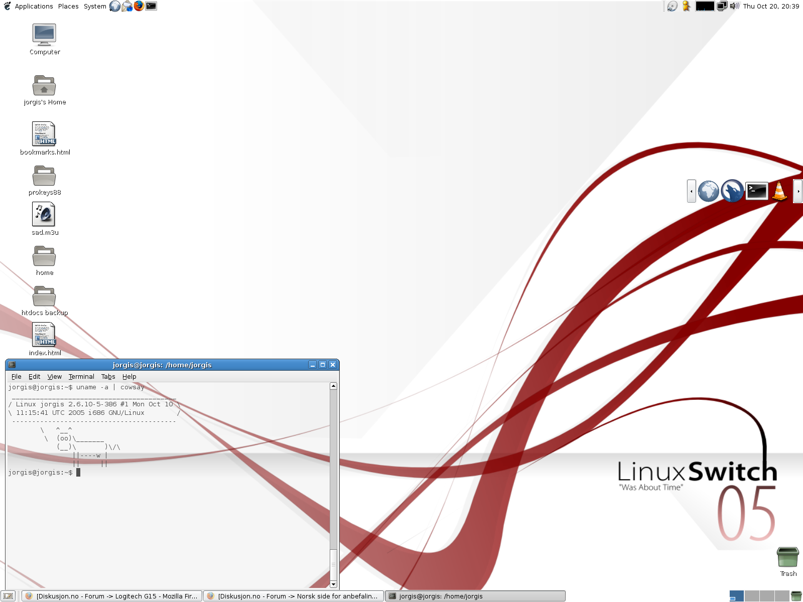Minimize the terminal window
Viewport: 803px width, 602px height.
click(x=313, y=365)
